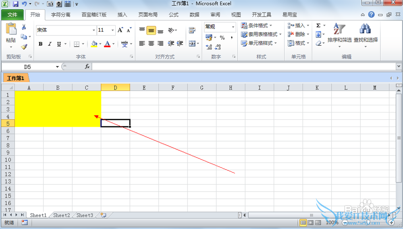The width and height of the screenshot is (403, 229).
Task: Switch to the 页面布局 tab
Action: point(148,15)
